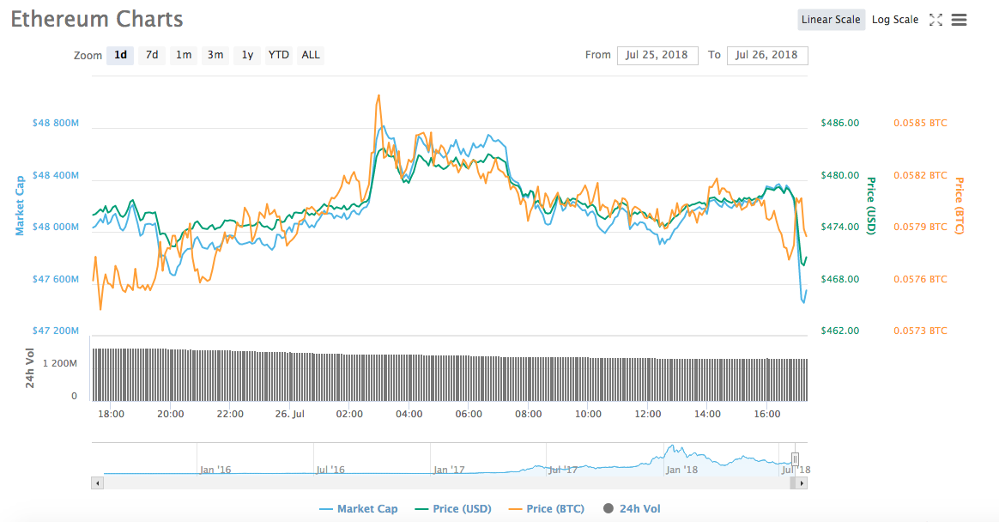Click the navigator range handle at Jul '18
999x522 pixels.
pyautogui.click(x=795, y=459)
